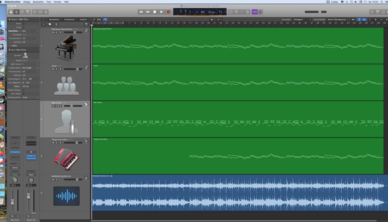
Task: Open the Bearbeiten menu in menu bar
Action: 39,2
